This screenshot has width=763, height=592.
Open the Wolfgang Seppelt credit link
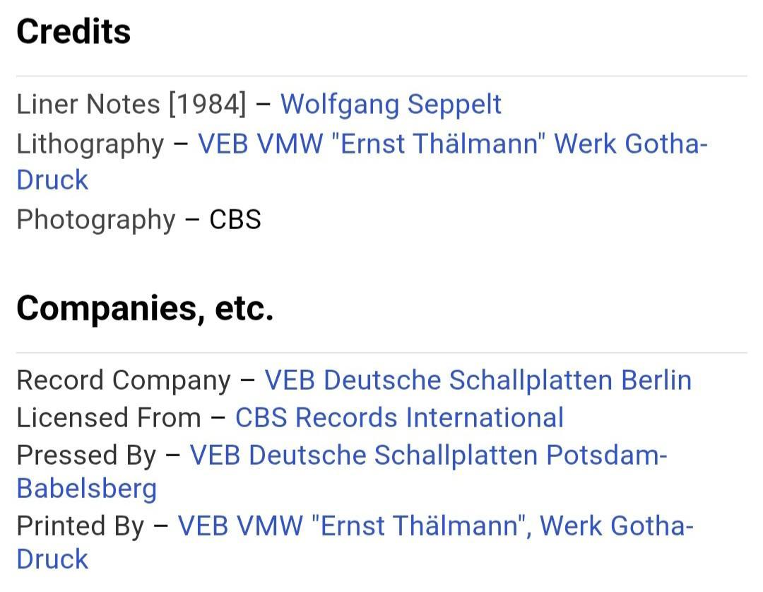[391, 105]
